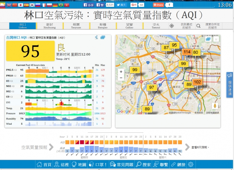Click next 8-day forecast chevron
The width and height of the screenshot is (234, 170).
pyautogui.click(x=187, y=147)
